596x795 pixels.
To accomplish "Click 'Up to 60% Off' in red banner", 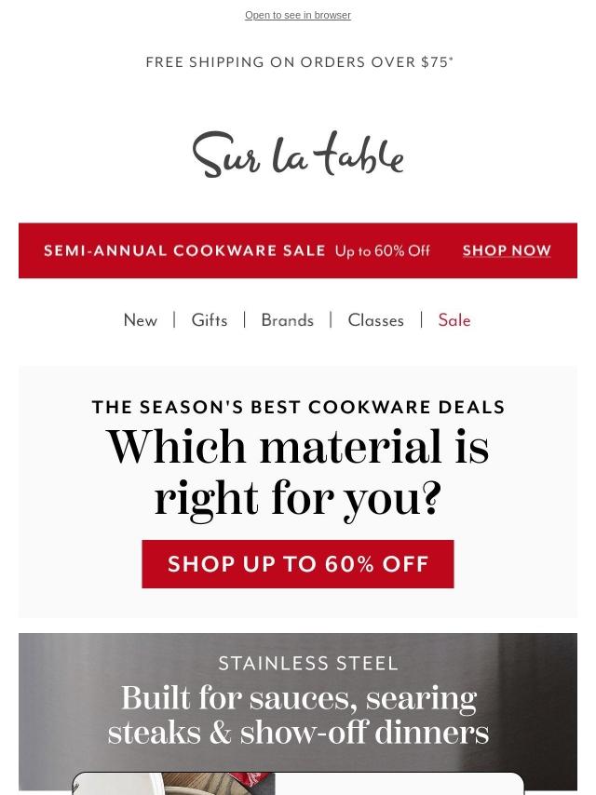I will click(383, 251).
